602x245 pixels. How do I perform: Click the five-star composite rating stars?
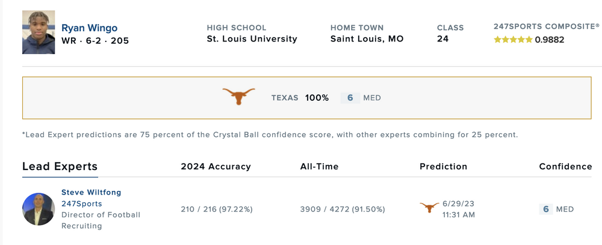pos(513,40)
